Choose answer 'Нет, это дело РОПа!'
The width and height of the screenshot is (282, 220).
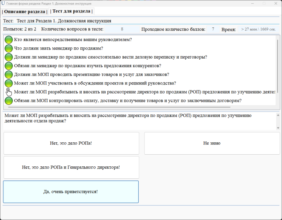(71, 143)
